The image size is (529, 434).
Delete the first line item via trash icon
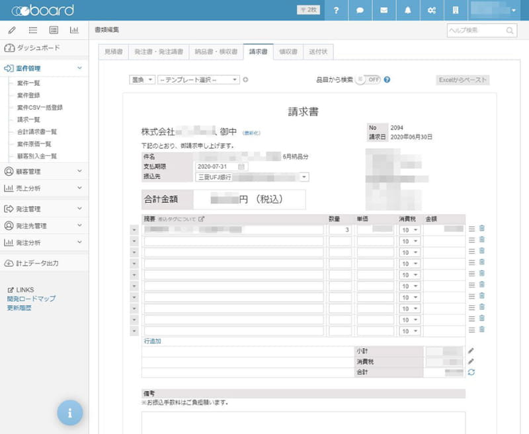481,229
